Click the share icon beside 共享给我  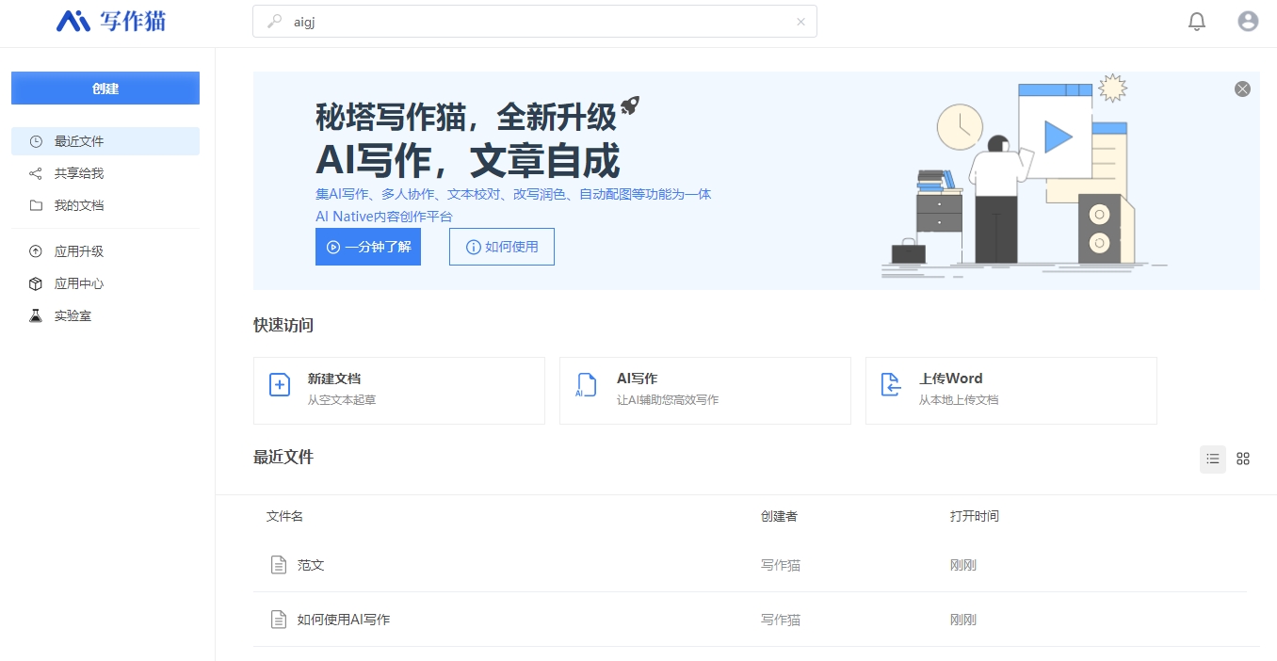[x=36, y=173]
